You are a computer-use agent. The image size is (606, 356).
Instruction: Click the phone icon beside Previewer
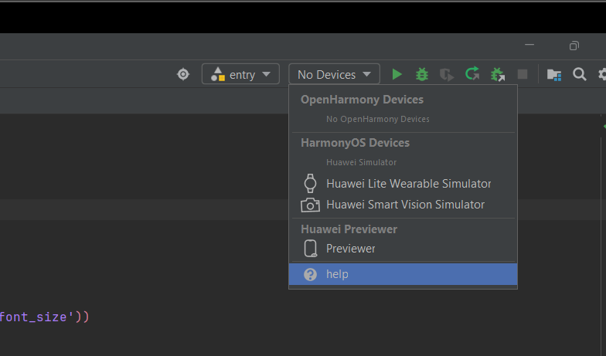point(311,249)
